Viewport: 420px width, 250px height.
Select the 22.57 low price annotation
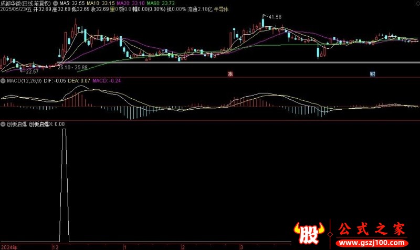32,71
